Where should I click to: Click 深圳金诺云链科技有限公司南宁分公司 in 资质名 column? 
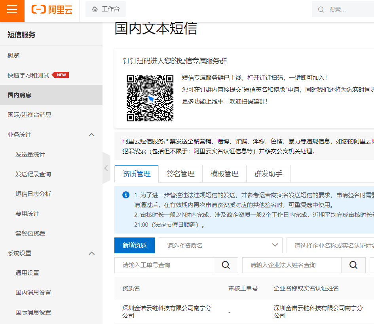coord(167,312)
